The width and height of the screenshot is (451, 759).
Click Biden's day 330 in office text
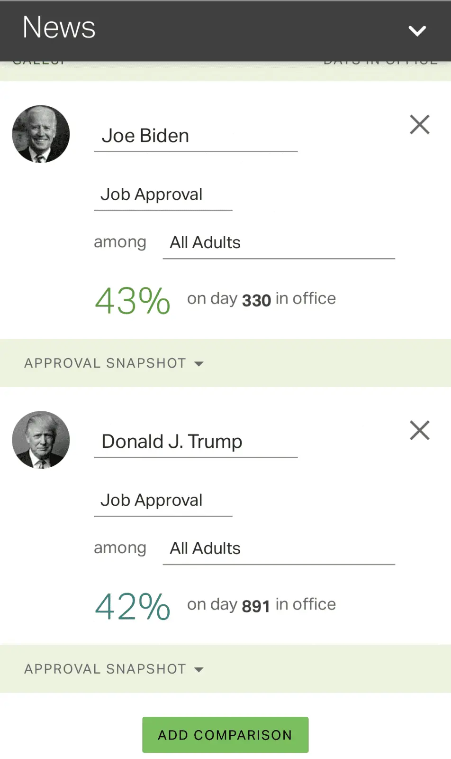pyautogui.click(x=262, y=299)
